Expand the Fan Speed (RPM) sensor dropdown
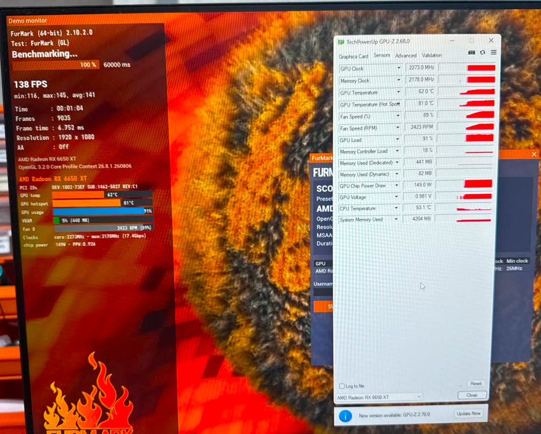 coord(398,127)
